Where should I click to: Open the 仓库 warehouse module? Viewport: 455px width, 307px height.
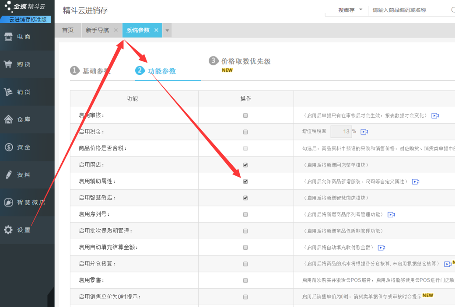27,119
